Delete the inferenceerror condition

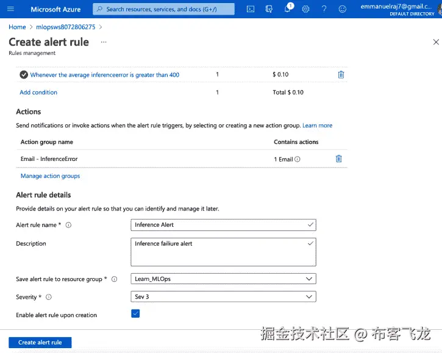point(341,74)
